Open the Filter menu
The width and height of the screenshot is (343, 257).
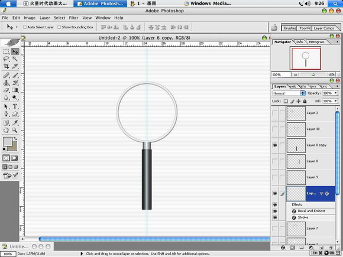[x=74, y=18]
